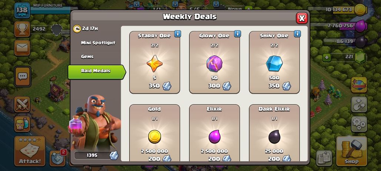Open the mail inbox icon
The width and height of the screenshot is (381, 171).
pyautogui.click(x=22, y=48)
